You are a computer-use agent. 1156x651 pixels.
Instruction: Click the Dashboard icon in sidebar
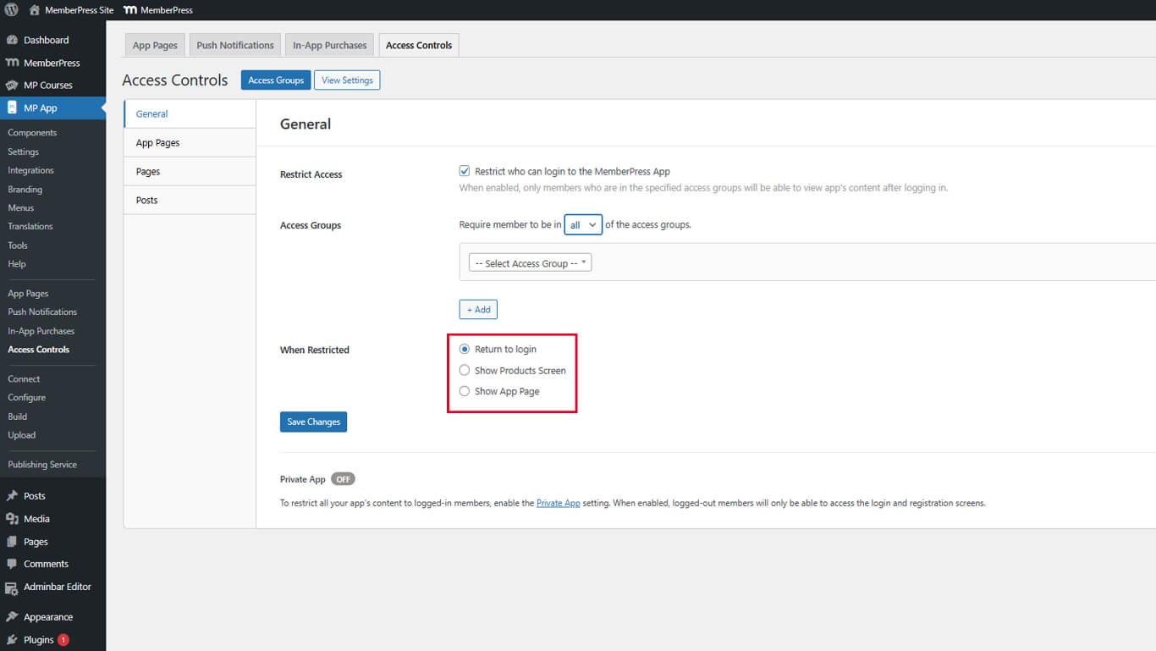(12, 40)
